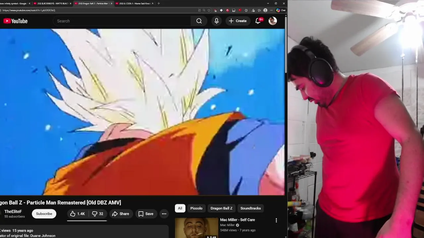The image size is (424, 238).
Task: Add page to favorites star icon
Action: pos(209,10)
